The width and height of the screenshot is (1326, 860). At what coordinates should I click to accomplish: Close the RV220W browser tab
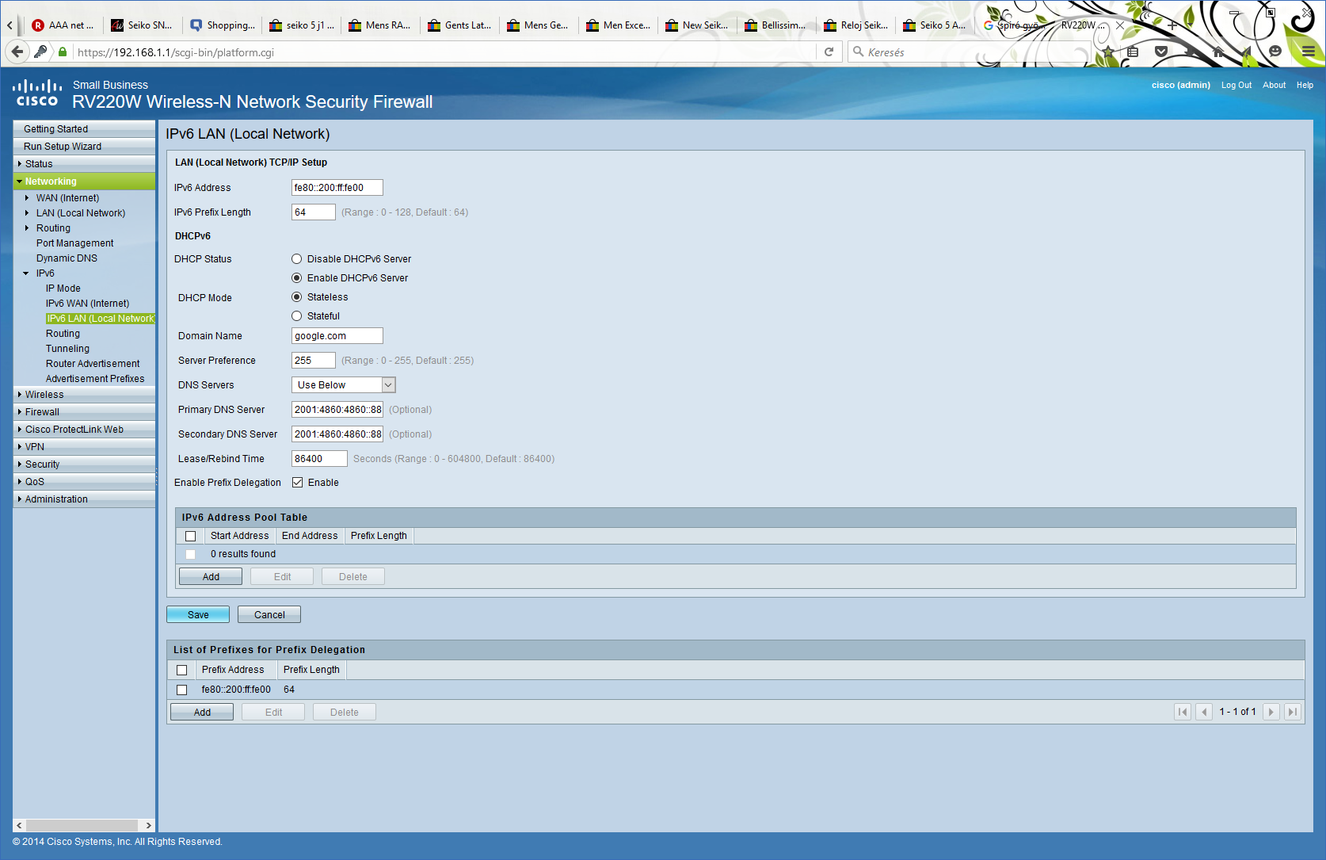[1120, 25]
